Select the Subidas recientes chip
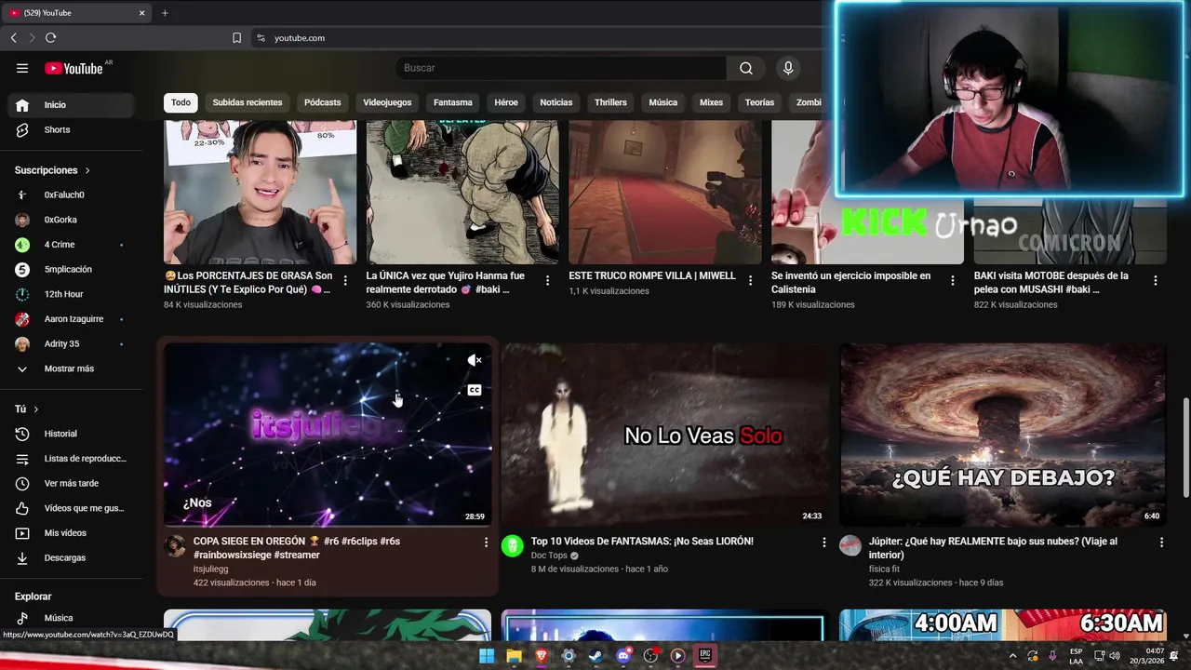 coord(248,102)
